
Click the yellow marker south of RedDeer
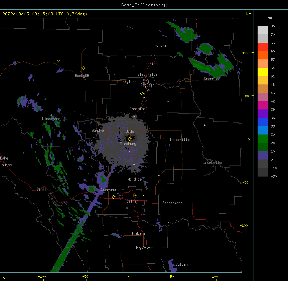(x=142, y=94)
